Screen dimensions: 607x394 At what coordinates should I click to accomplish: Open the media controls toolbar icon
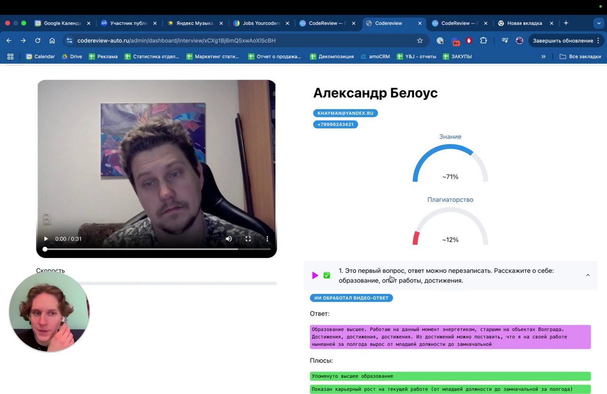505,41
